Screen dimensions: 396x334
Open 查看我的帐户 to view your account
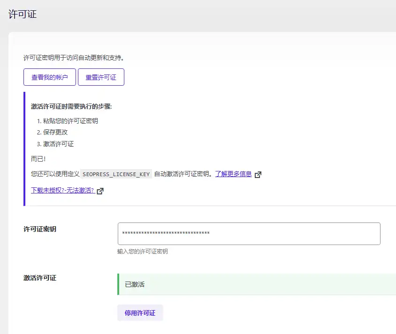point(49,77)
